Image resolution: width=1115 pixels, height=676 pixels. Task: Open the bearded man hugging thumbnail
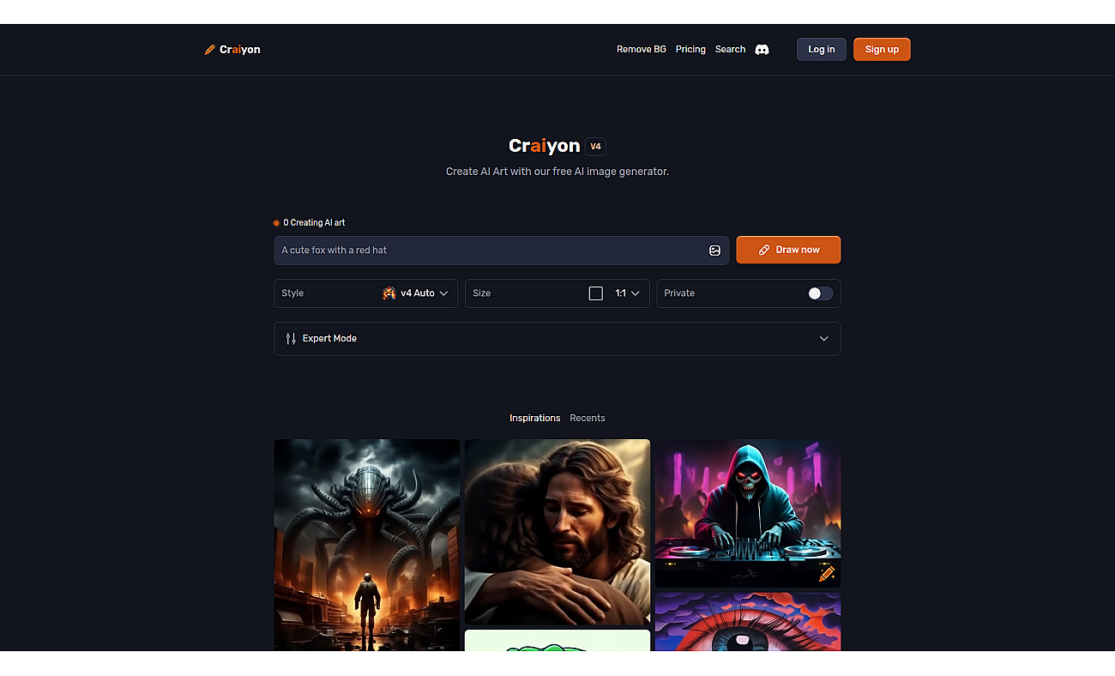tap(557, 532)
